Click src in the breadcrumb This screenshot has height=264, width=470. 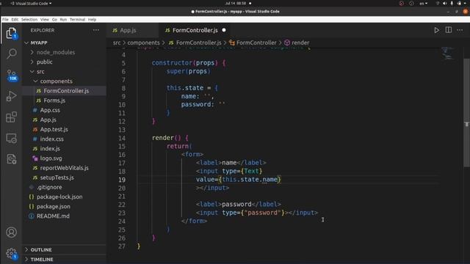(x=117, y=43)
